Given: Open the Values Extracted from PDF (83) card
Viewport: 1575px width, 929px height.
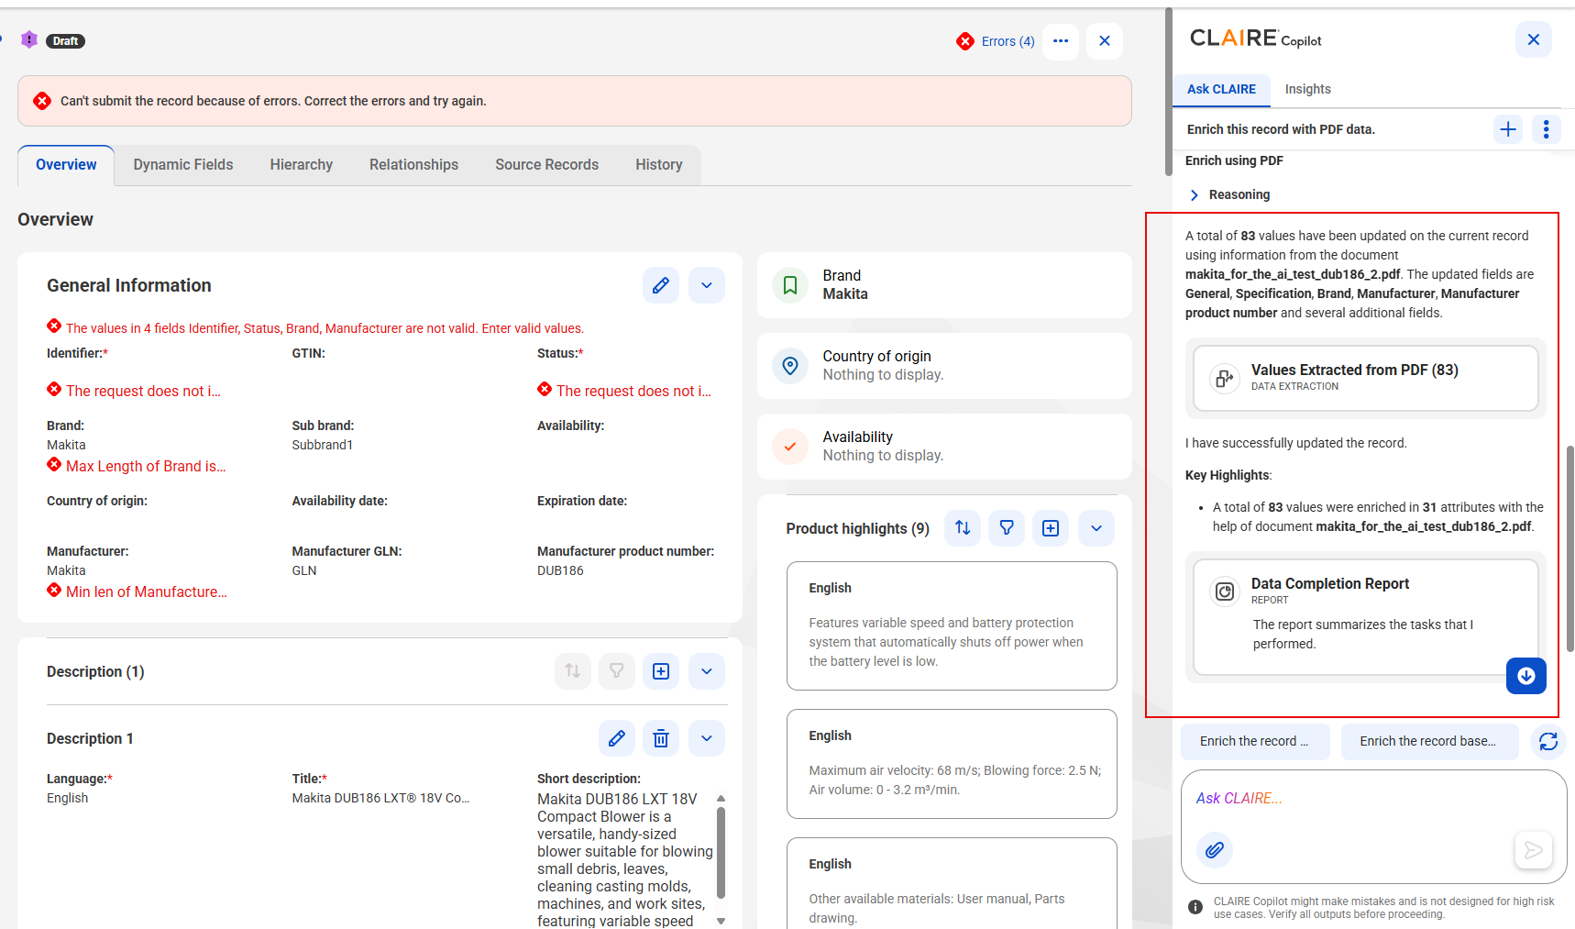Looking at the screenshot, I should [x=1366, y=378].
